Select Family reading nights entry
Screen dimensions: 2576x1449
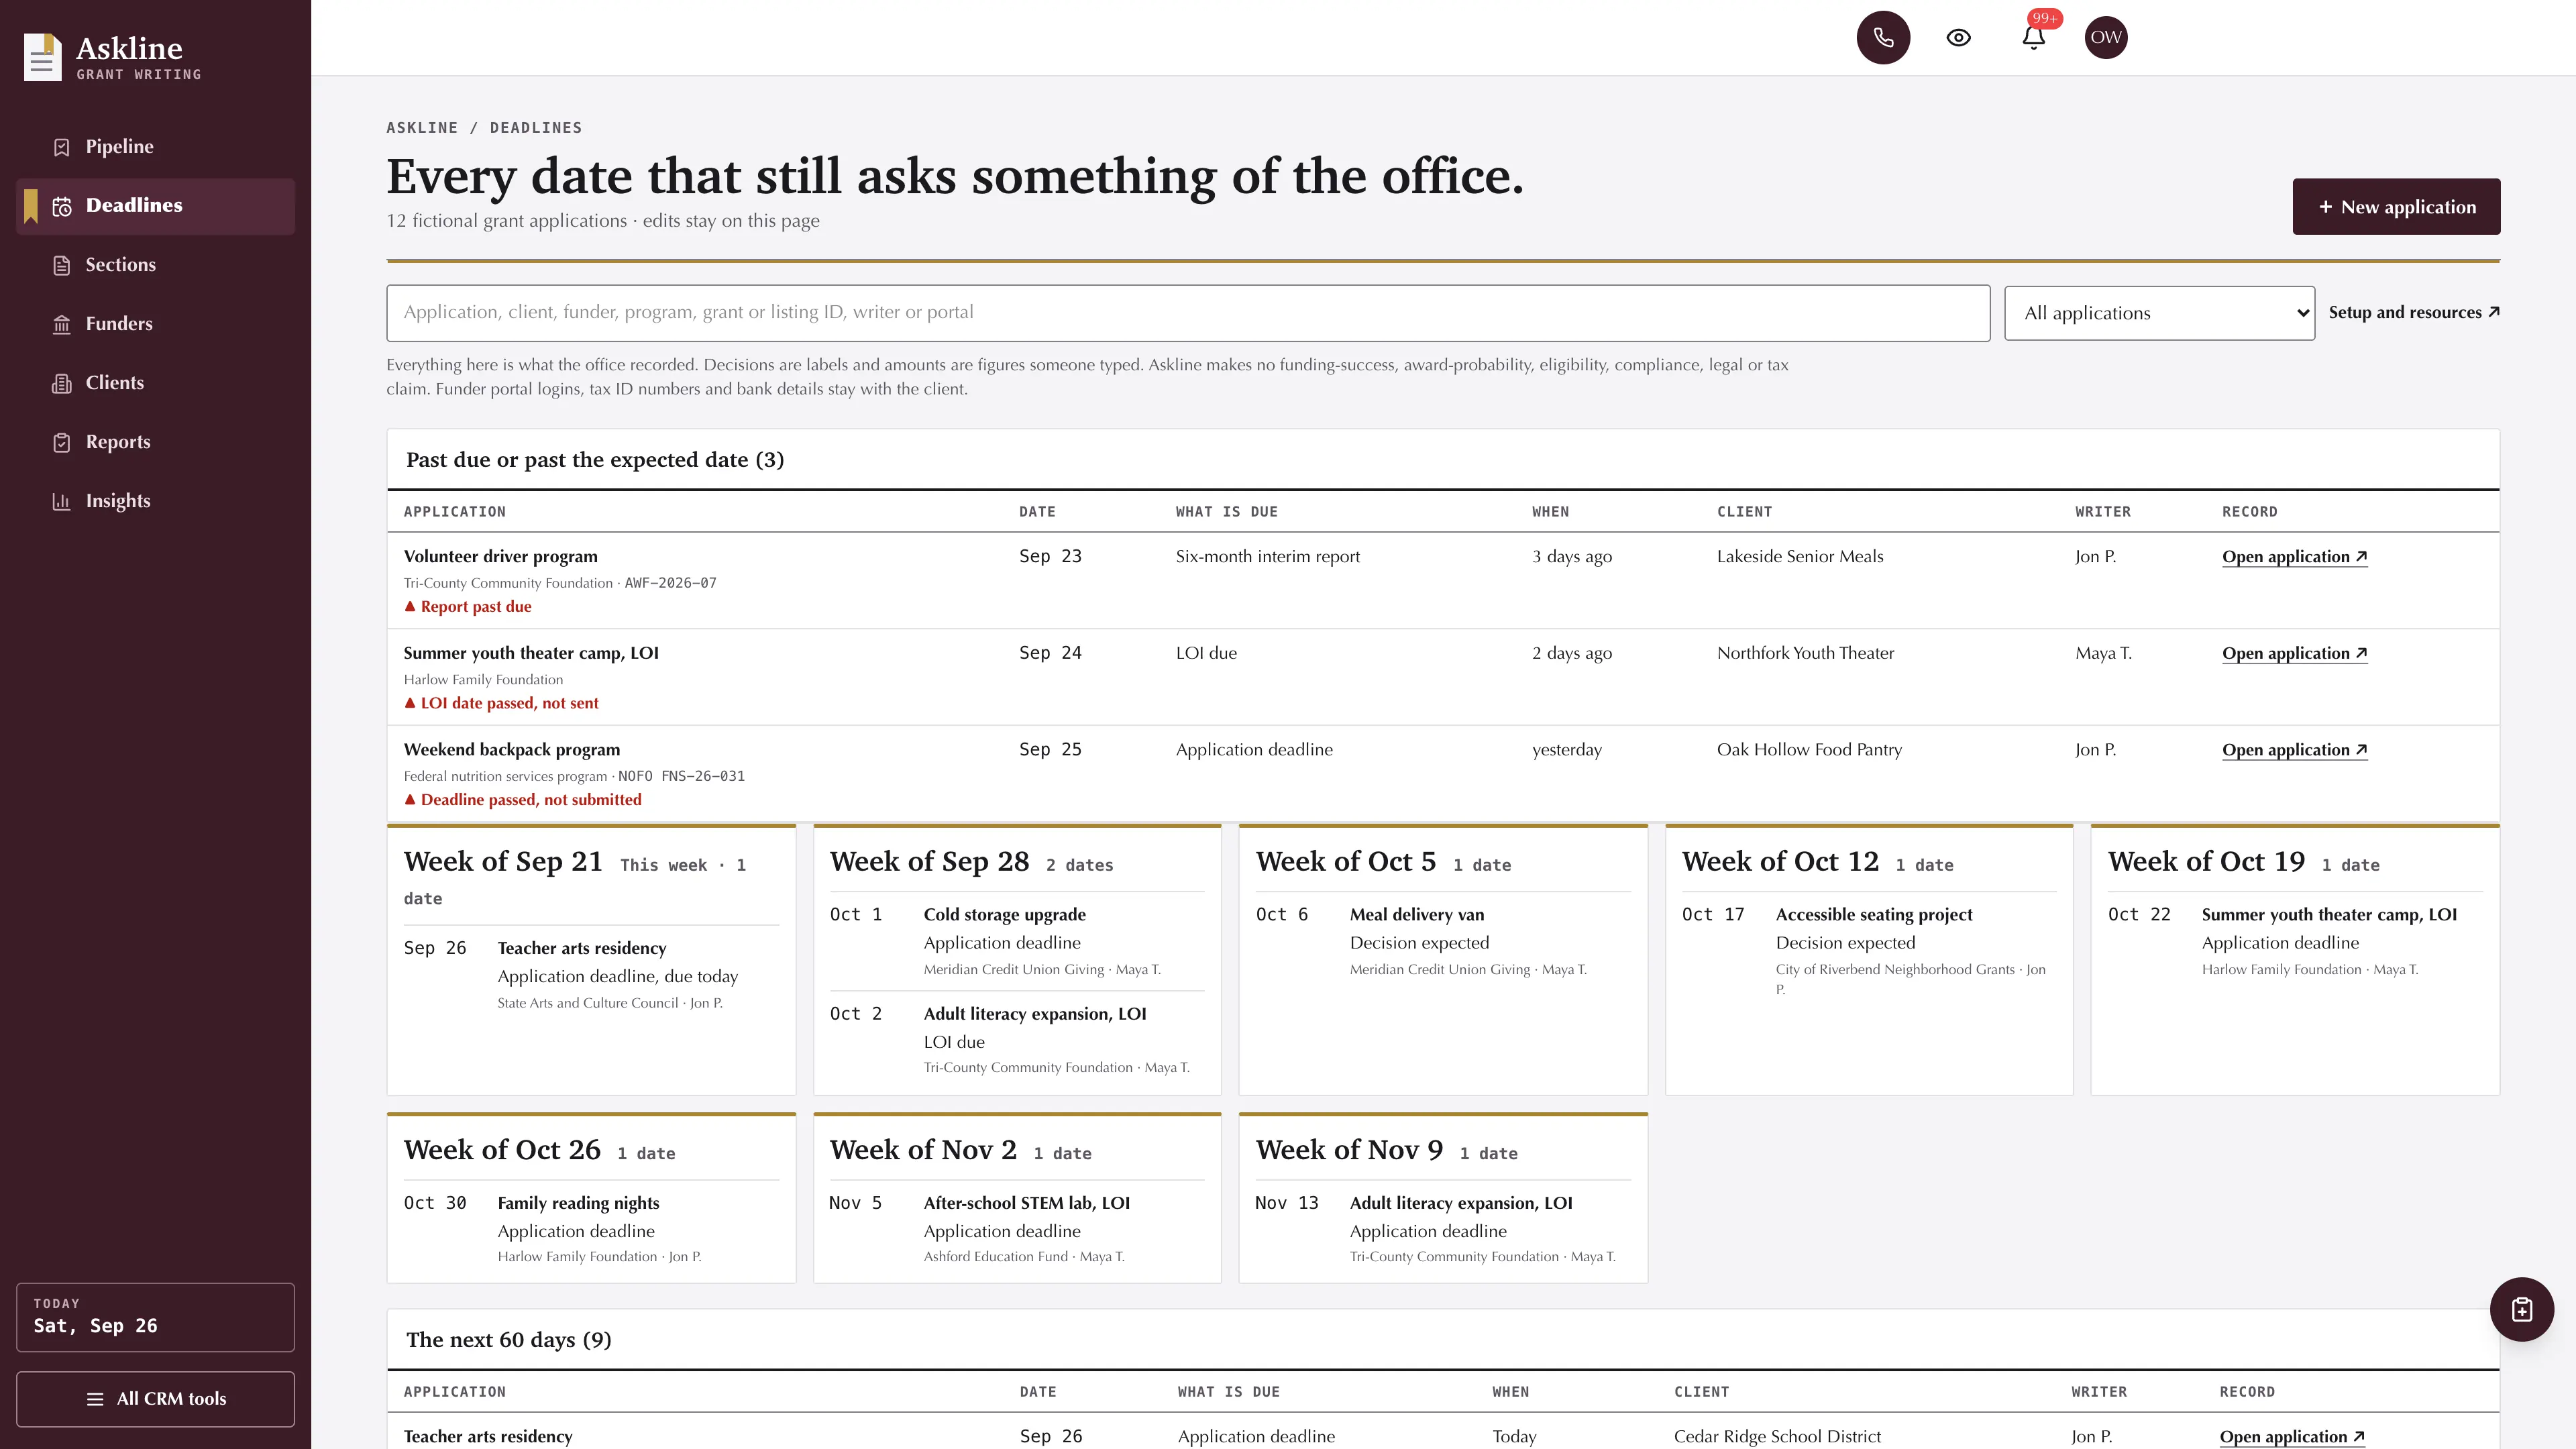578,1203
